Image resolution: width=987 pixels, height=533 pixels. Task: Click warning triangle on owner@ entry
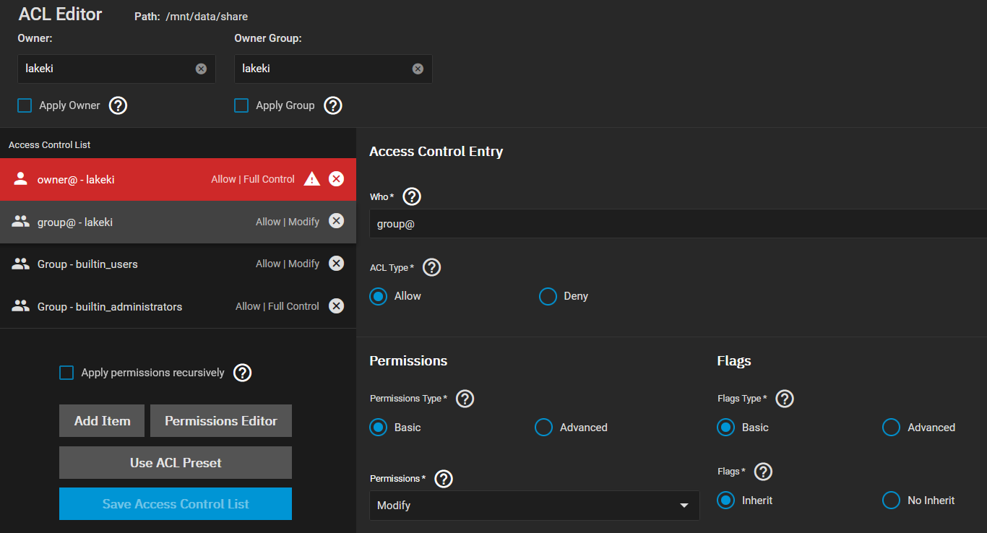[x=311, y=179]
